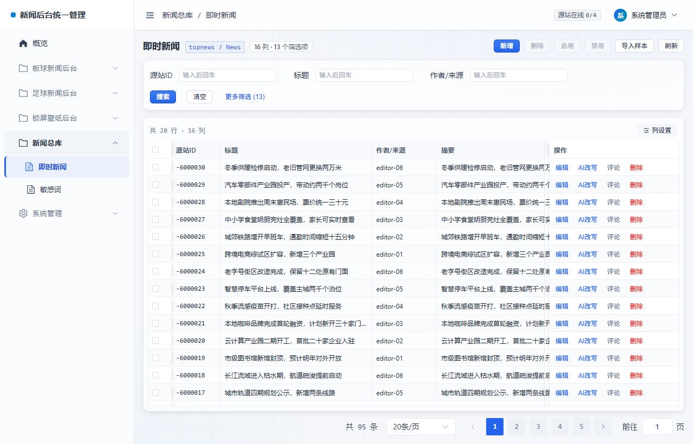The image size is (693, 444).
Task: Open 概览 in the sidebar
Action: pyautogui.click(x=67, y=43)
